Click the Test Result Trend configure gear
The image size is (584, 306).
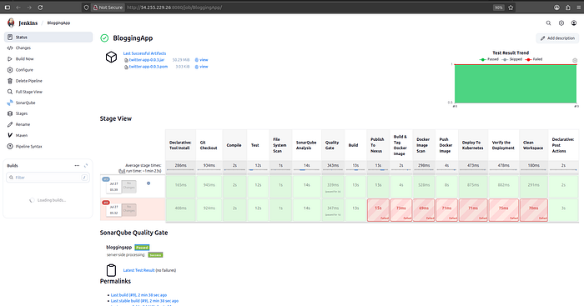(575, 60)
